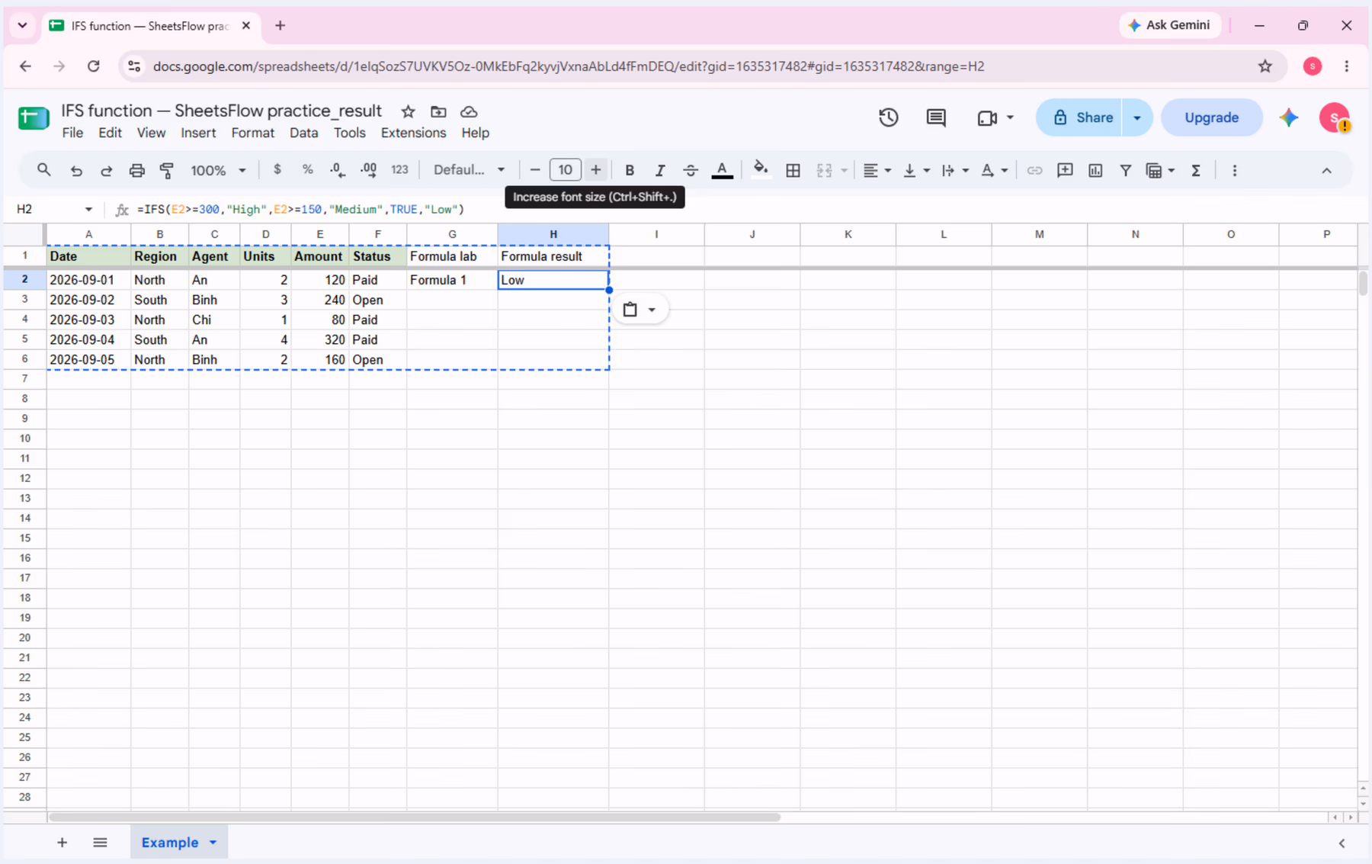This screenshot has width=1372, height=864.
Task: Open the borders menu
Action: [x=793, y=170]
